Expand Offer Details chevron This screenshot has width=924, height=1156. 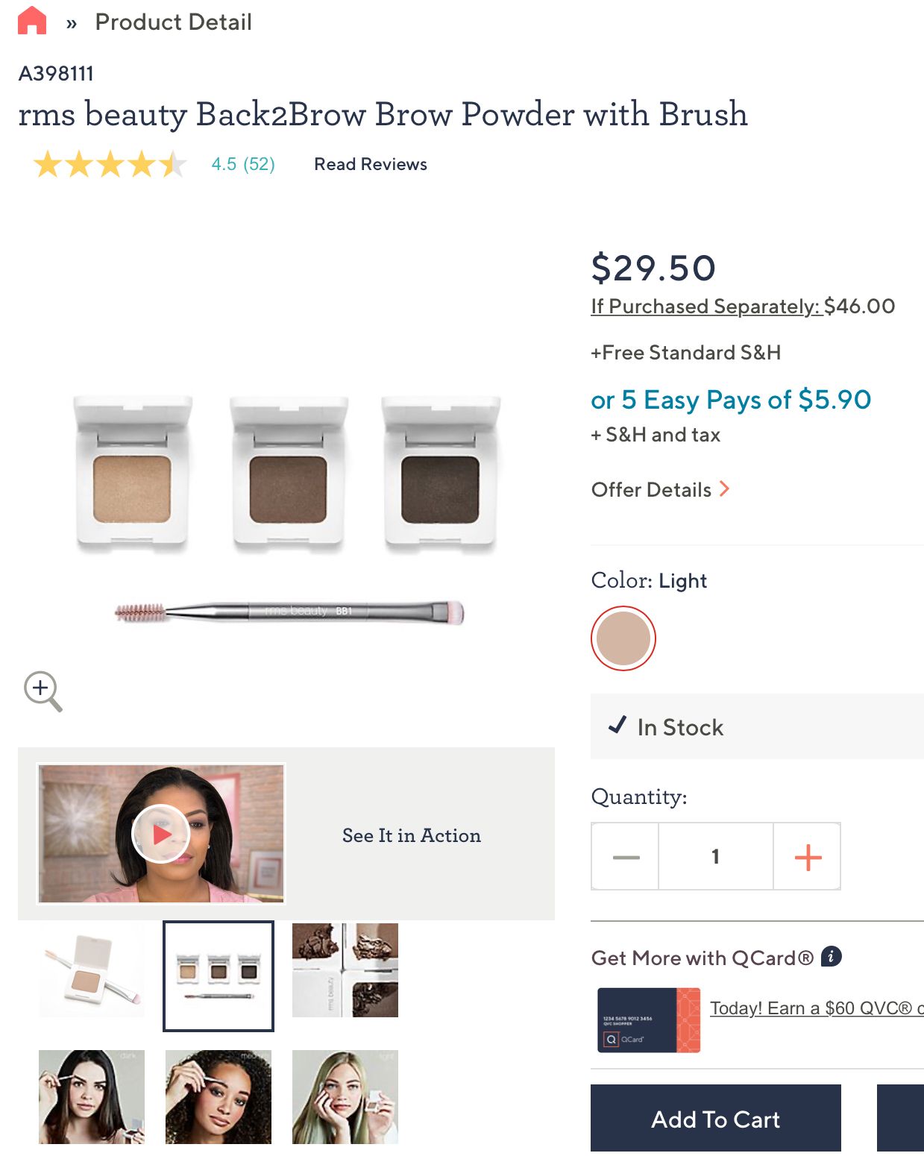[724, 489]
